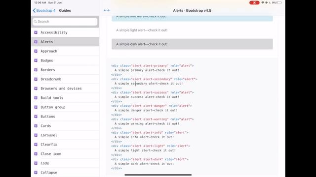This screenshot has height=177, width=316.
Task: Click guide icon beside Close icon
Action: [x=36, y=154]
